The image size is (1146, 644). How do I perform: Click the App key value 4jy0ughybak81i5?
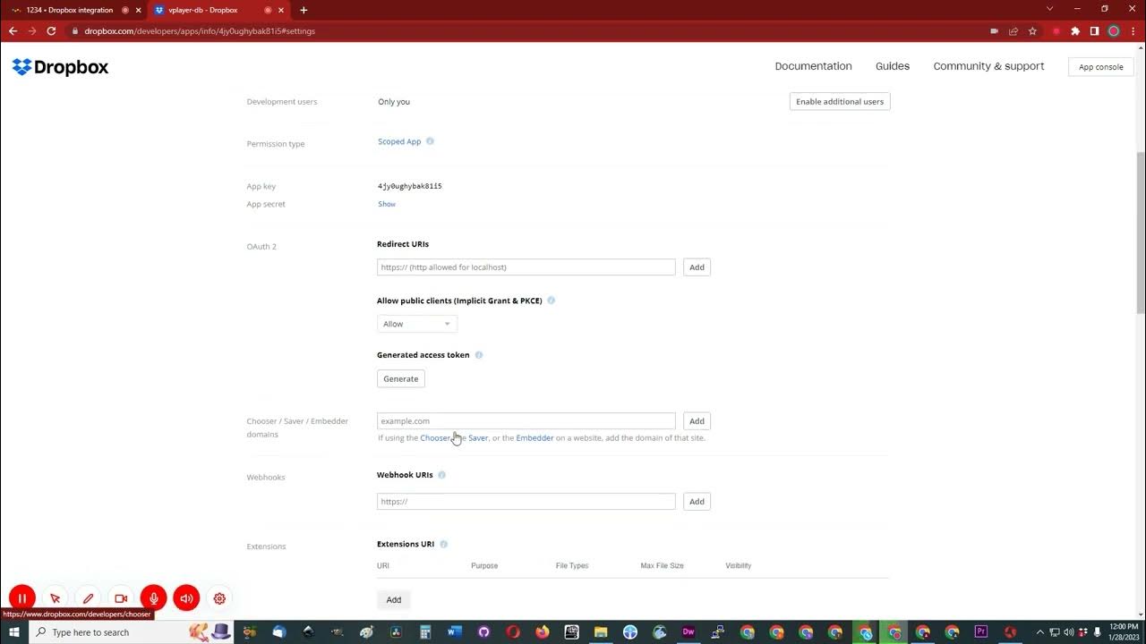[410, 186]
